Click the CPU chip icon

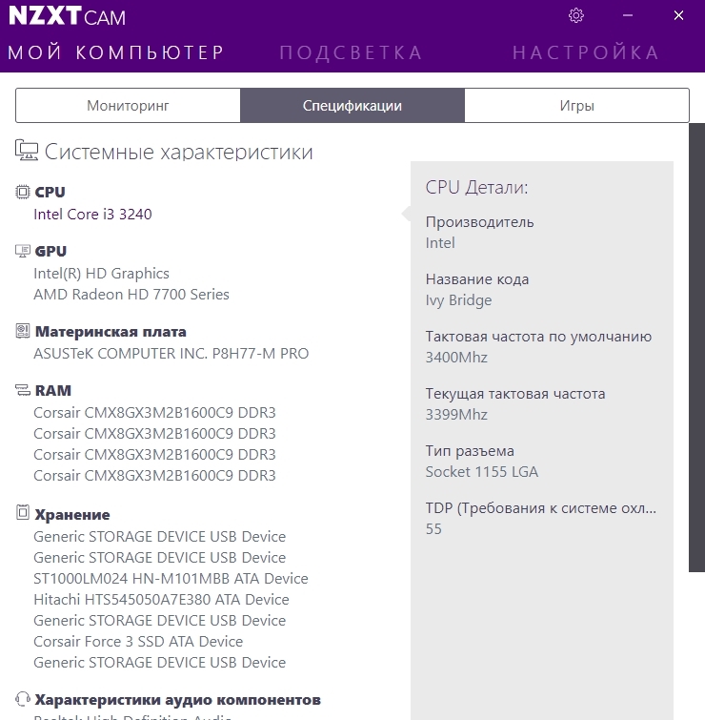(x=23, y=193)
